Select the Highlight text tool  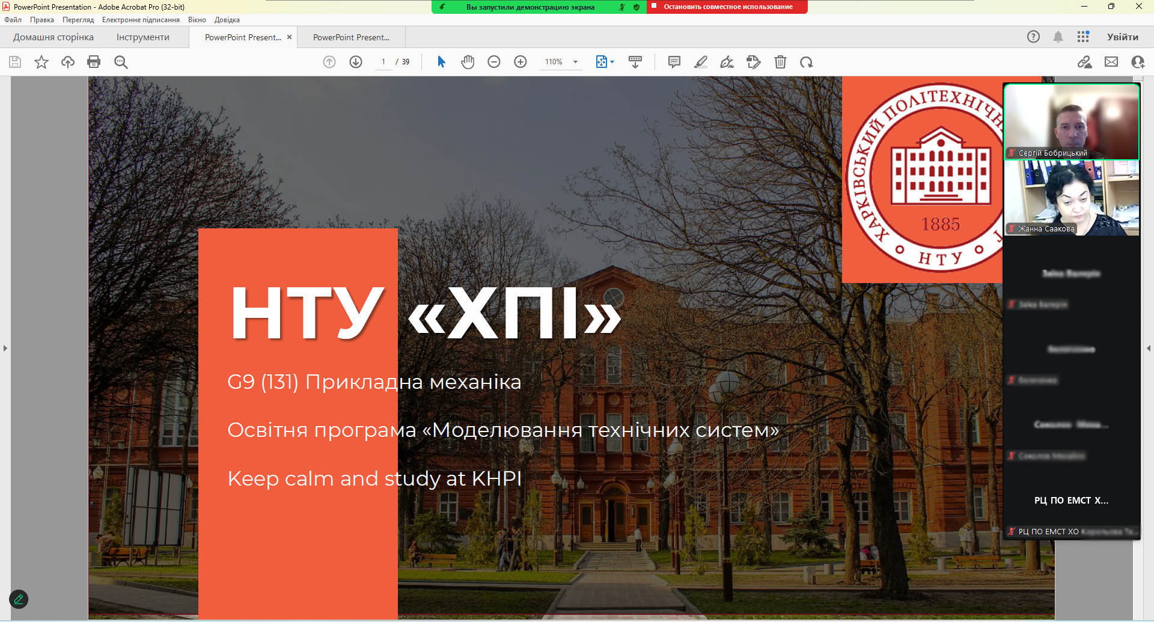coord(701,62)
